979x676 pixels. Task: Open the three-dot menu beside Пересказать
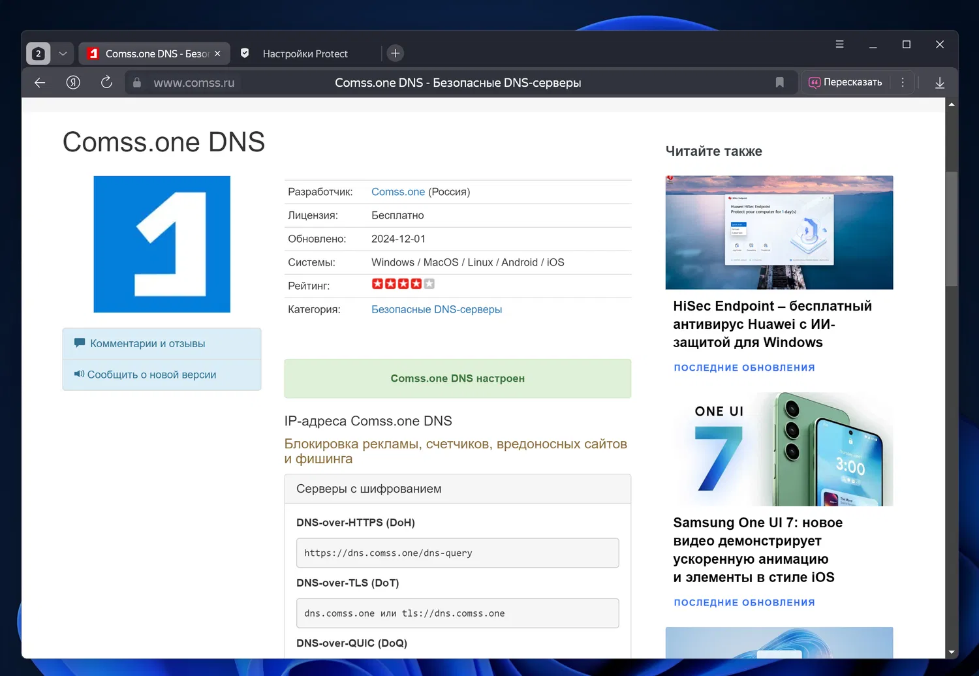[x=903, y=82]
